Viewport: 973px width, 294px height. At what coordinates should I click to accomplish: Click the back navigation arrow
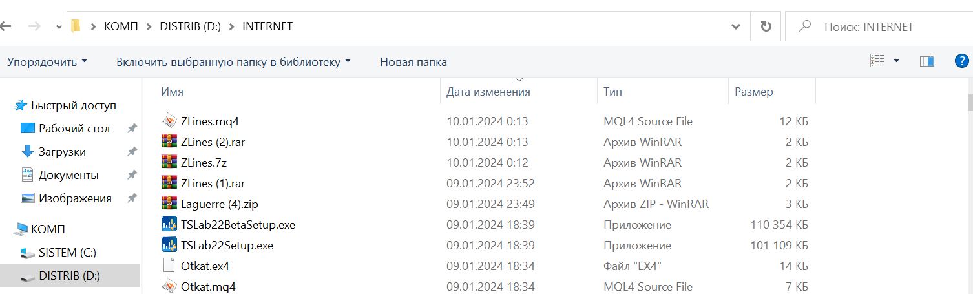tap(6, 26)
